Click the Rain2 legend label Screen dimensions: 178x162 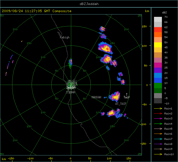point(168,113)
